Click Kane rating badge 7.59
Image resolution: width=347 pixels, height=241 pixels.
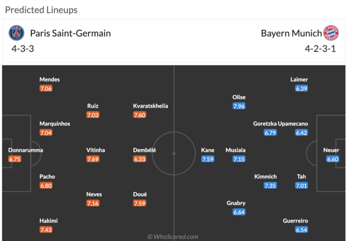point(208,159)
